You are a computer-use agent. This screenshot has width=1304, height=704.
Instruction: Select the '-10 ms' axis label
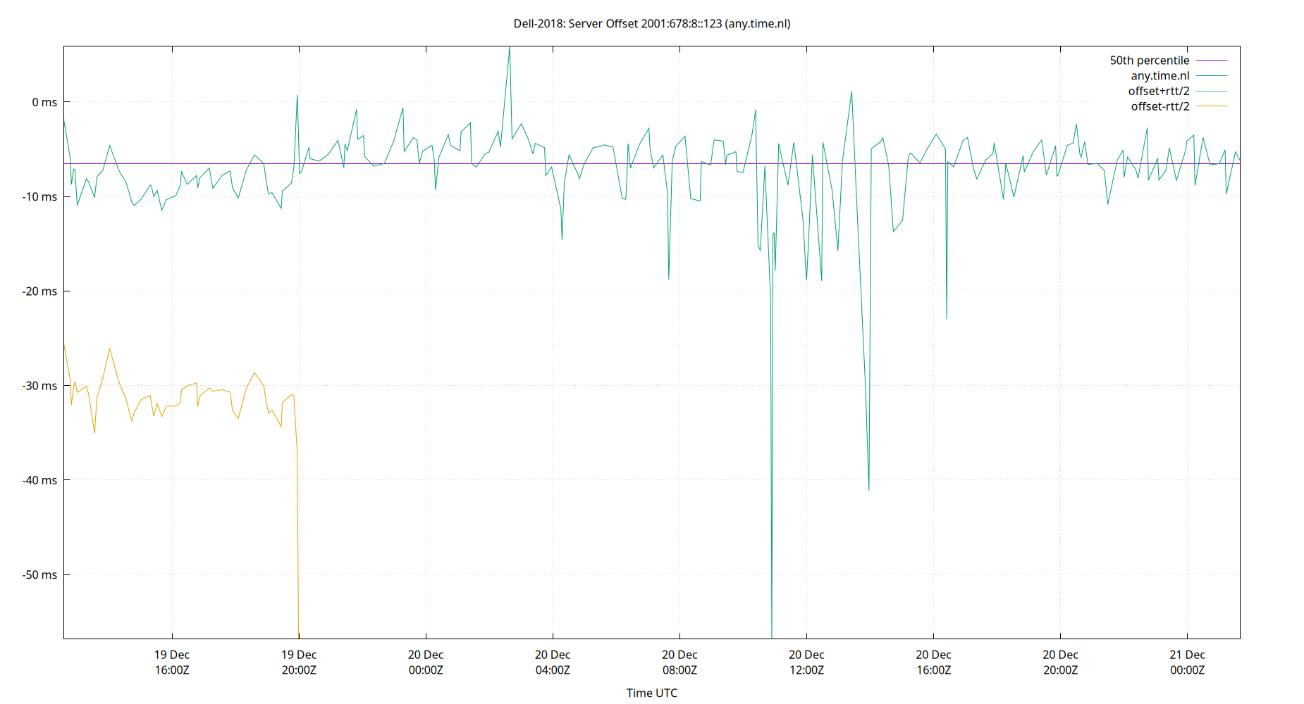[x=39, y=197]
